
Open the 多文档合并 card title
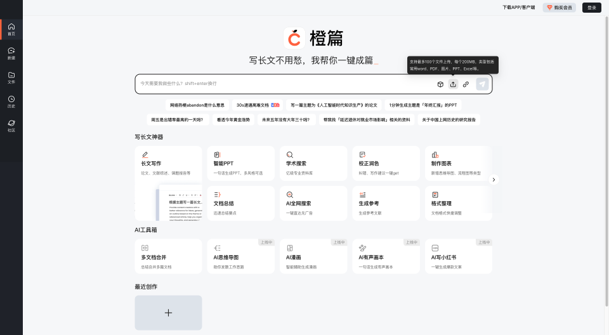[x=154, y=257]
